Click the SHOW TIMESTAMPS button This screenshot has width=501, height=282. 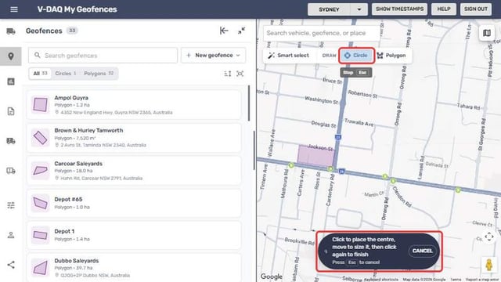(399, 9)
